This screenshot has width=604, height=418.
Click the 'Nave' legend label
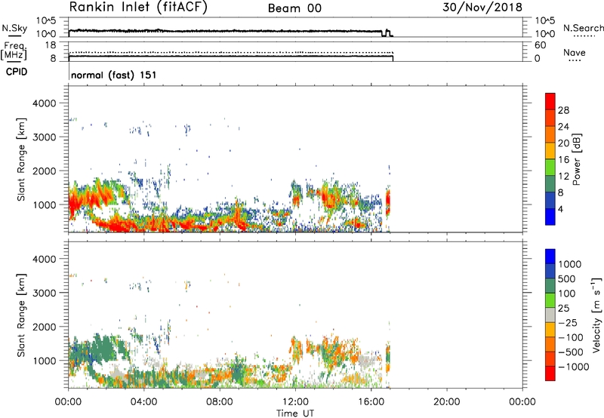(x=575, y=53)
